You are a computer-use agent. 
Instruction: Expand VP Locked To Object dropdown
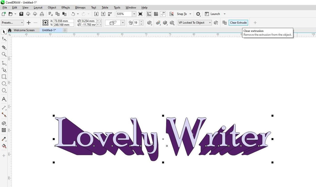point(195,23)
